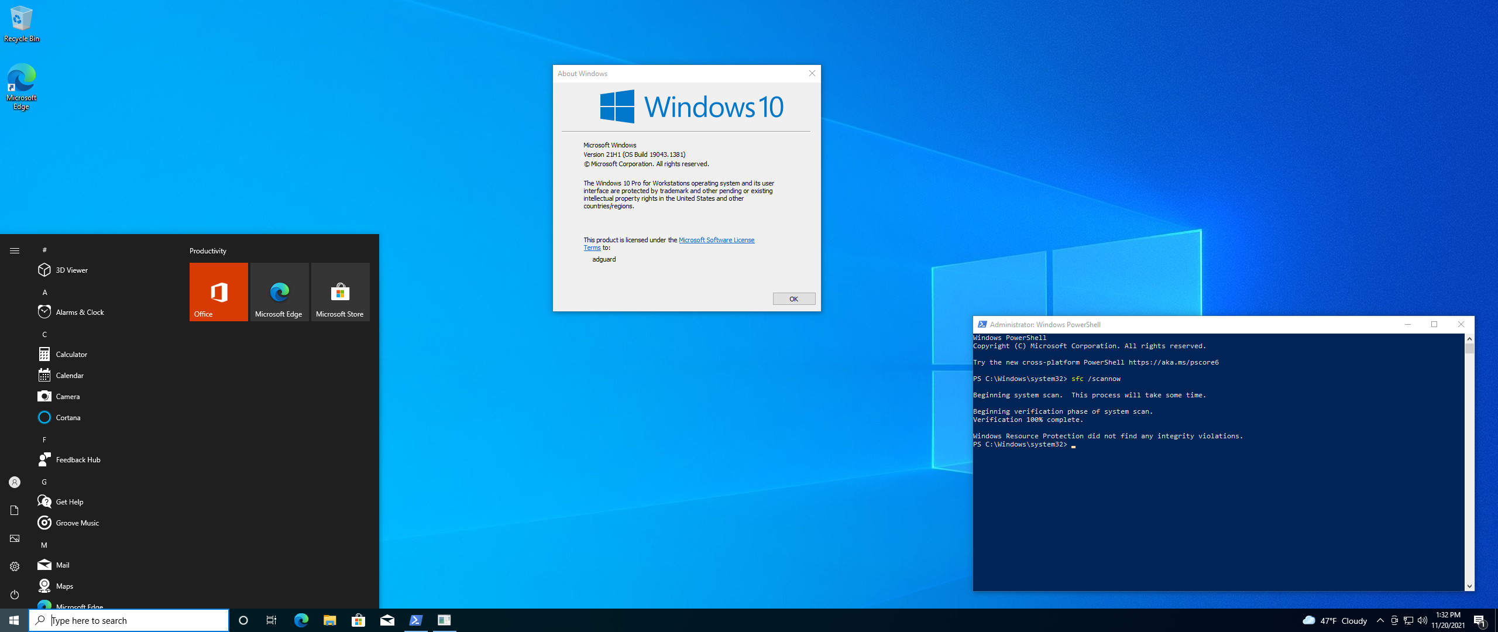The image size is (1498, 632).
Task: Click letter C section header
Action: pyautogui.click(x=44, y=334)
